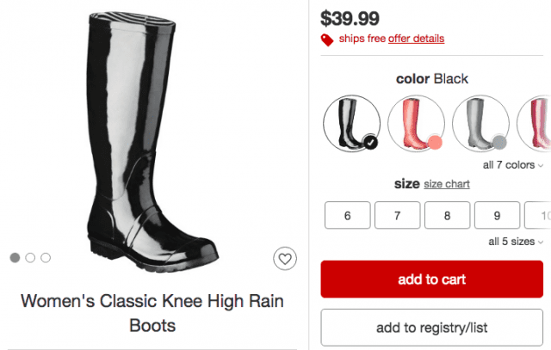Select size 8
The image size is (551, 350).
tap(448, 215)
